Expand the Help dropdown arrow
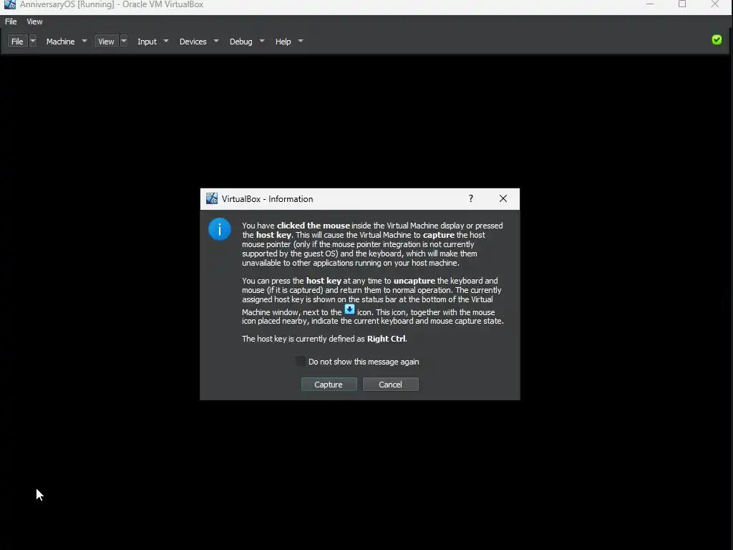 [301, 41]
